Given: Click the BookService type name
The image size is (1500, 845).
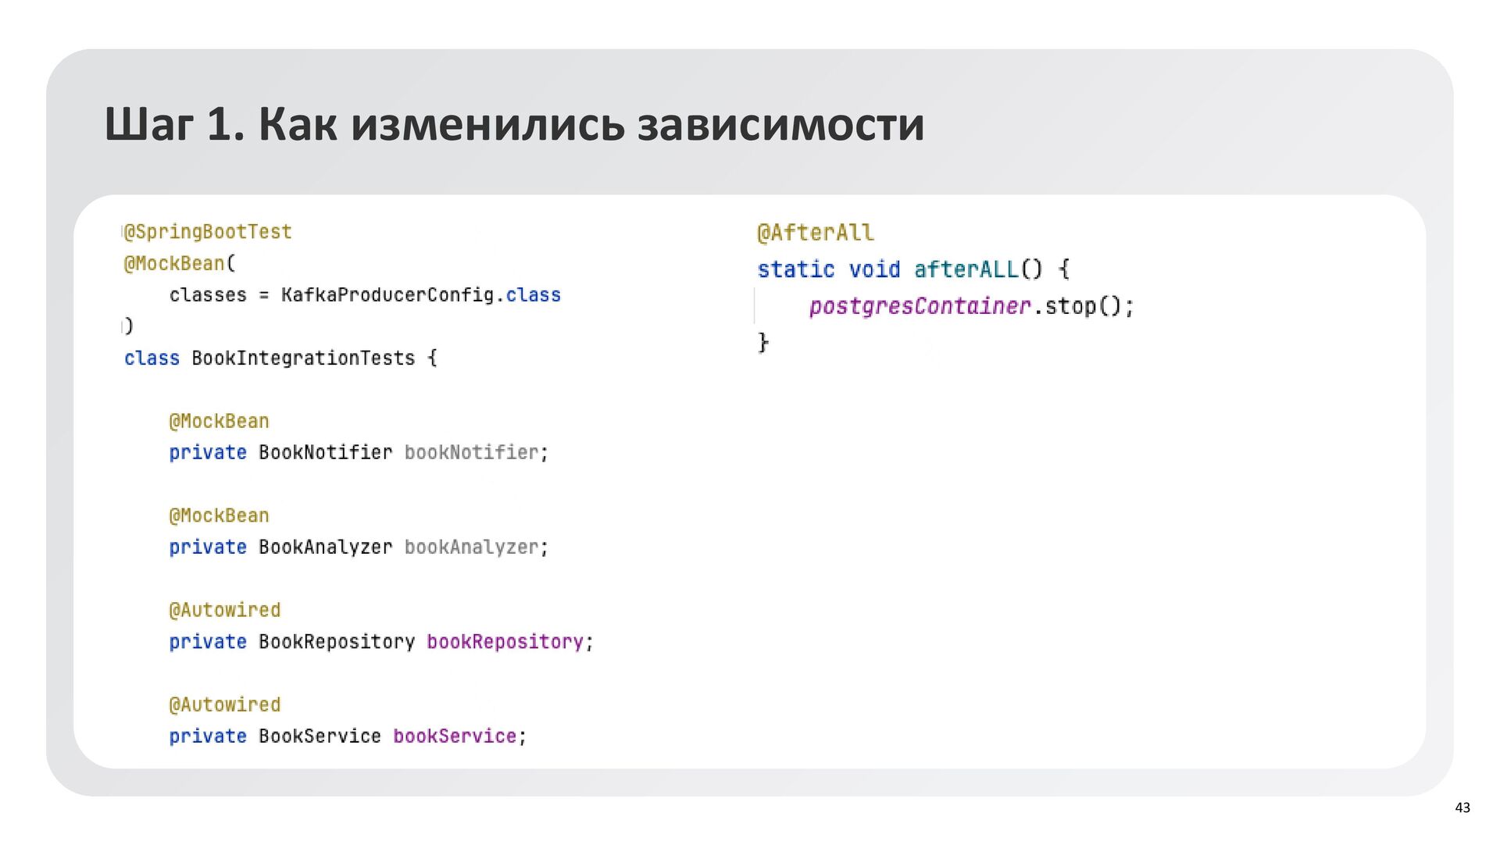Looking at the screenshot, I should [x=320, y=736].
